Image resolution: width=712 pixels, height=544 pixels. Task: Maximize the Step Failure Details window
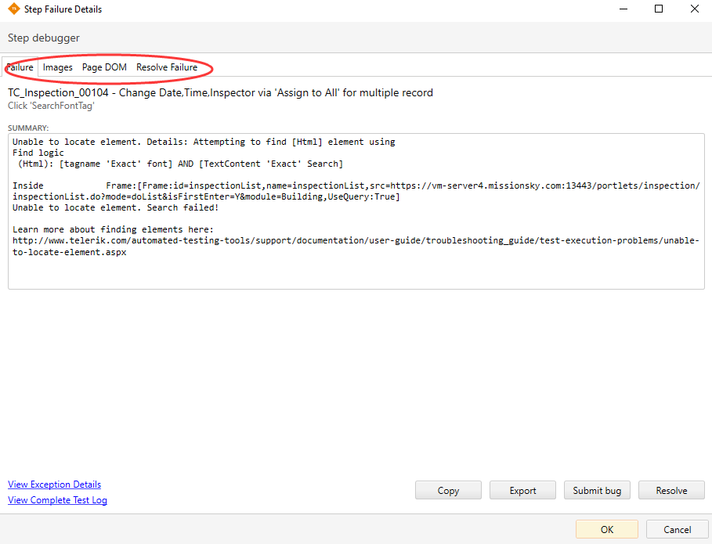tap(659, 9)
